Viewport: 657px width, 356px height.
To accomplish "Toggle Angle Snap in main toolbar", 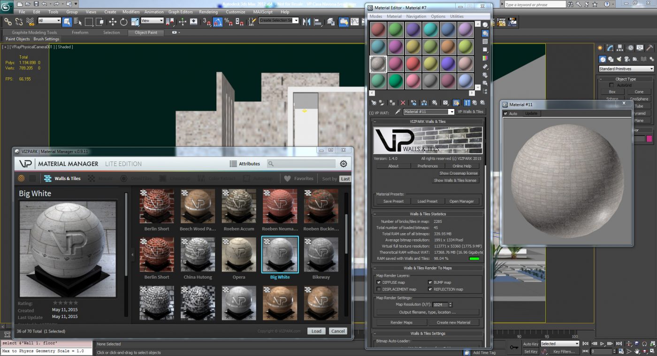I will 218,22.
